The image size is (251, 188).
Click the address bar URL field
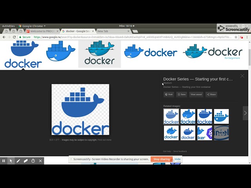[133, 37]
